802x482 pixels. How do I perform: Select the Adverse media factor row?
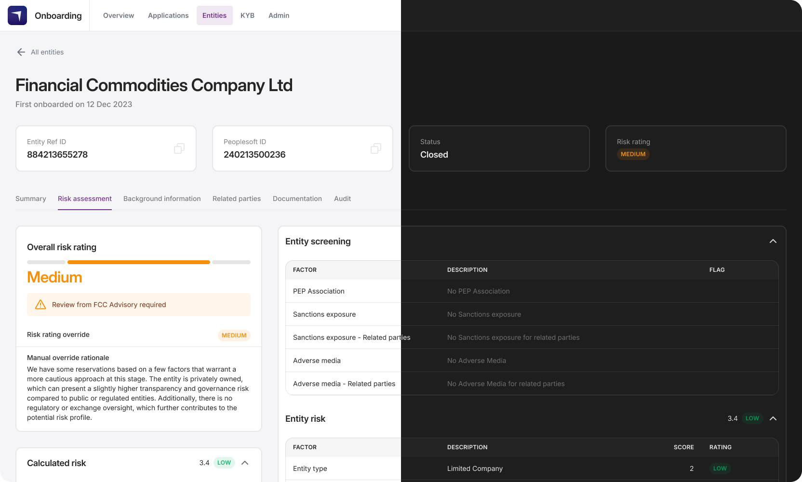click(x=532, y=361)
